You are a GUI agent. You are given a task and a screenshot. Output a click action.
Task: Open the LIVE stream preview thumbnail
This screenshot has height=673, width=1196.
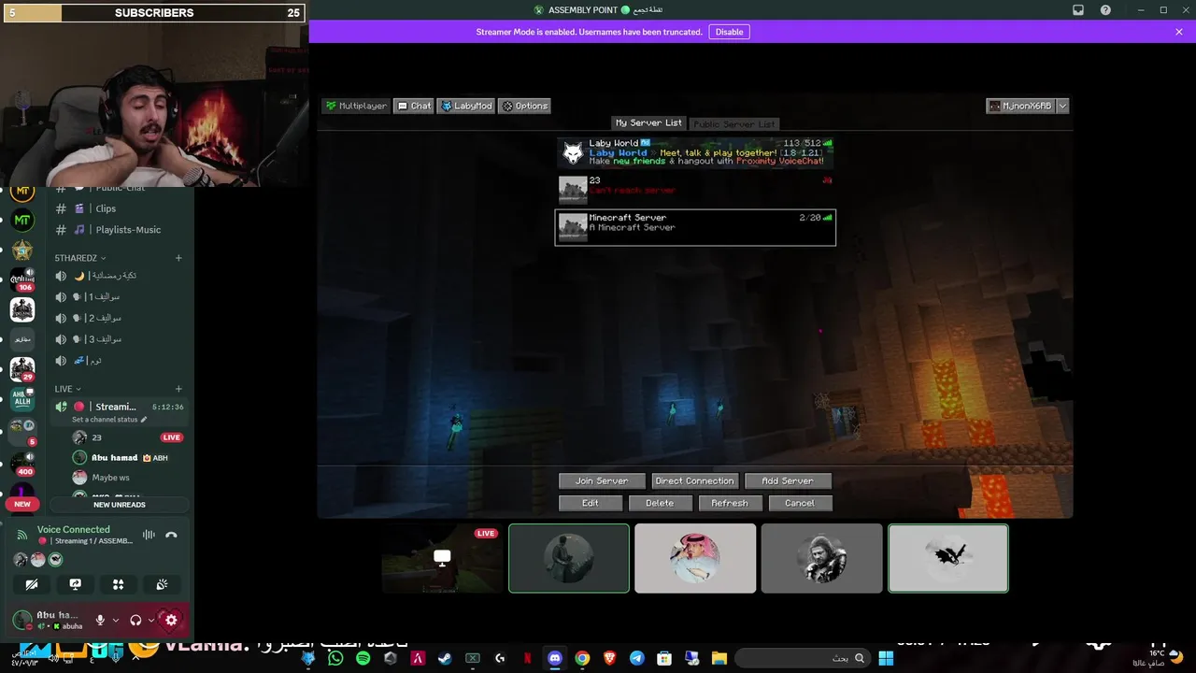(x=442, y=558)
